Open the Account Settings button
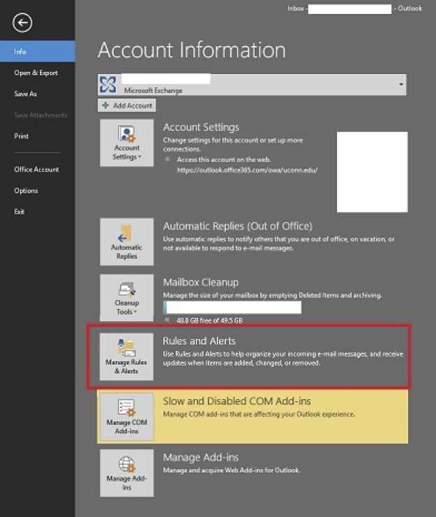This screenshot has width=436, height=517. tap(126, 143)
